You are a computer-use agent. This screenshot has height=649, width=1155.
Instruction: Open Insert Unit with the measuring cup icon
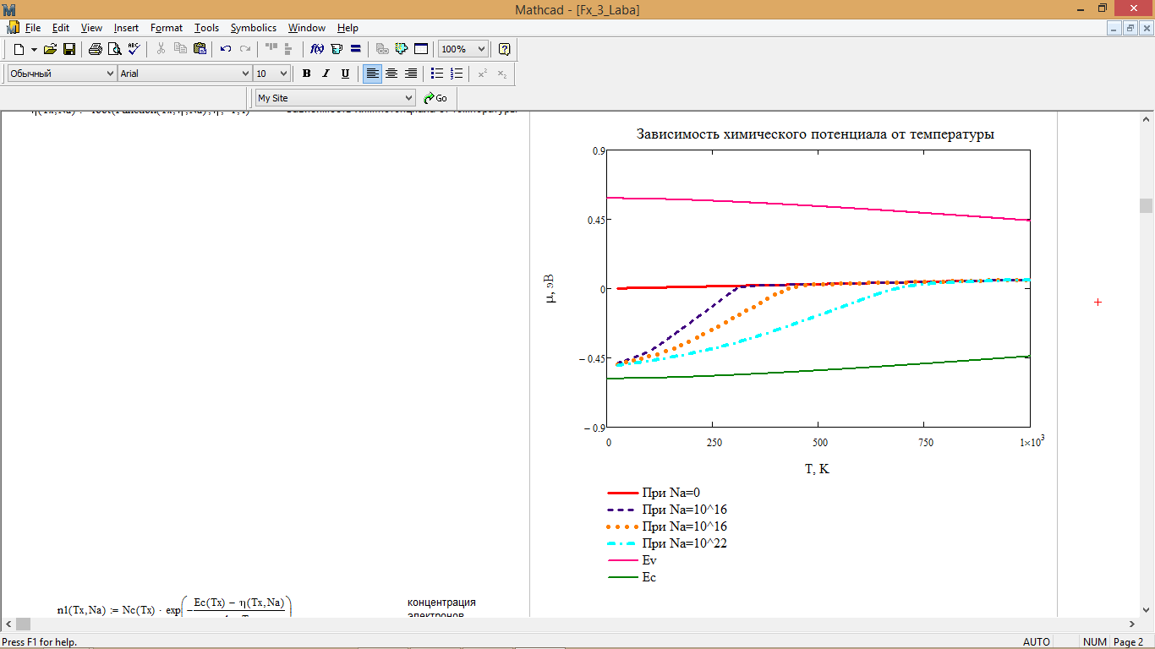337,49
